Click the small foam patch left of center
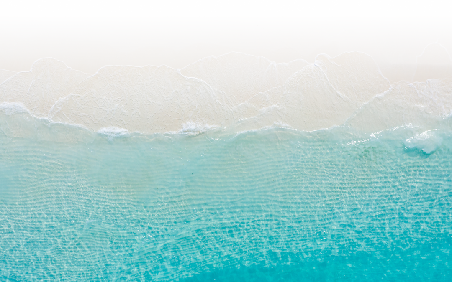 pos(113,132)
